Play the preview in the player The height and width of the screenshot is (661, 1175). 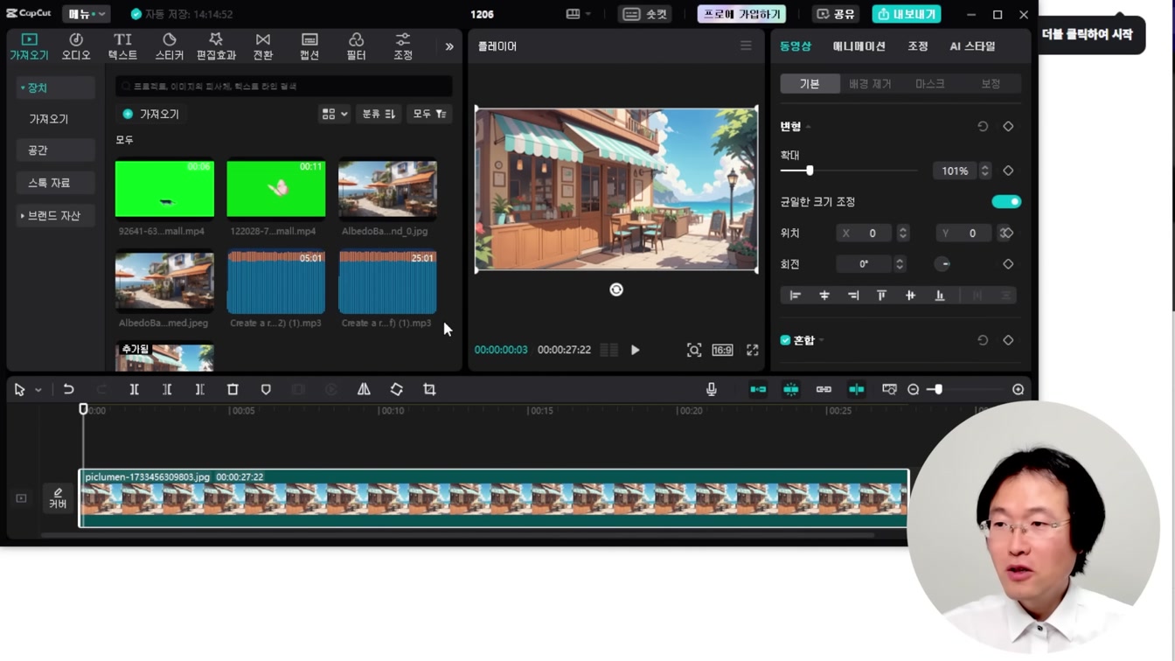coord(636,350)
